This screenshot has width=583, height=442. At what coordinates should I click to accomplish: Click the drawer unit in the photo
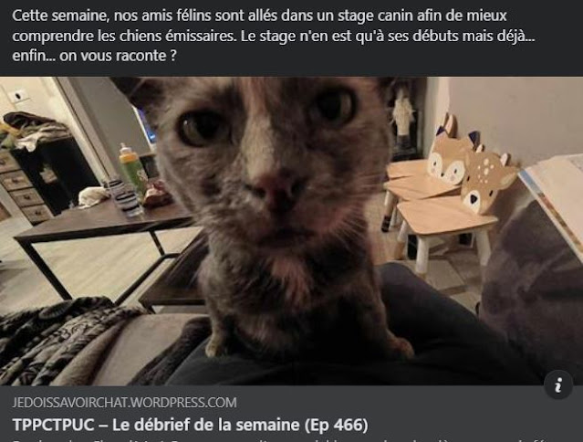coord(26,188)
